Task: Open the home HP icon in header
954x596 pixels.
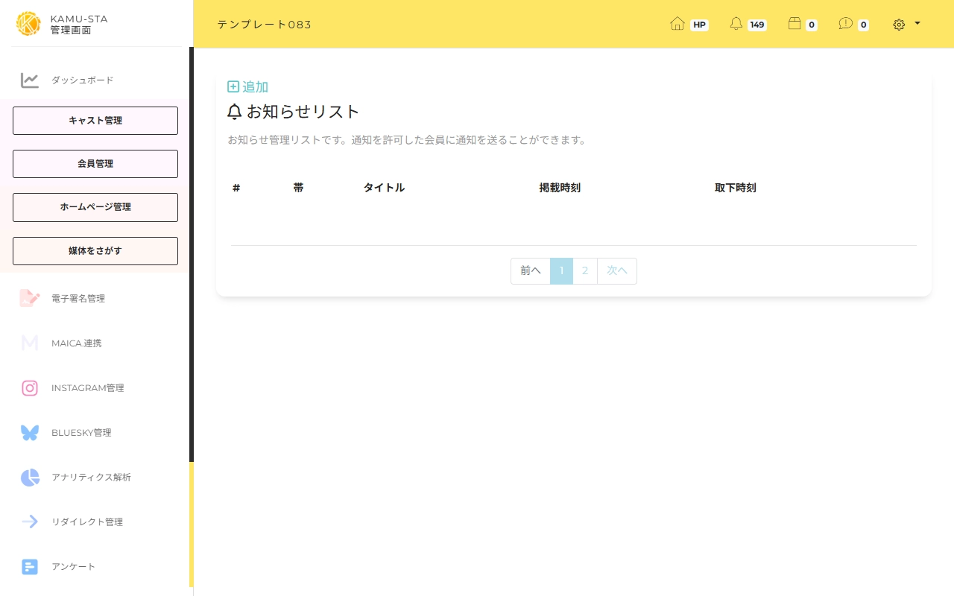Action: 677,24
